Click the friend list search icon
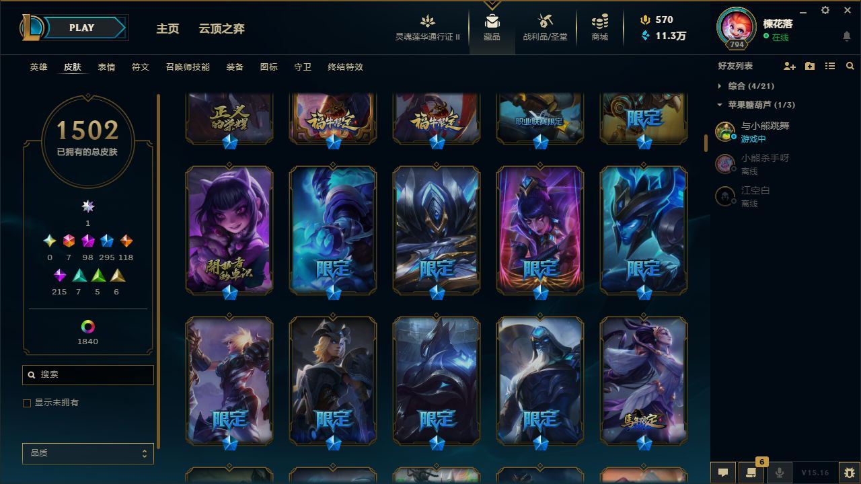Screen dimensions: 861x484 850,66
